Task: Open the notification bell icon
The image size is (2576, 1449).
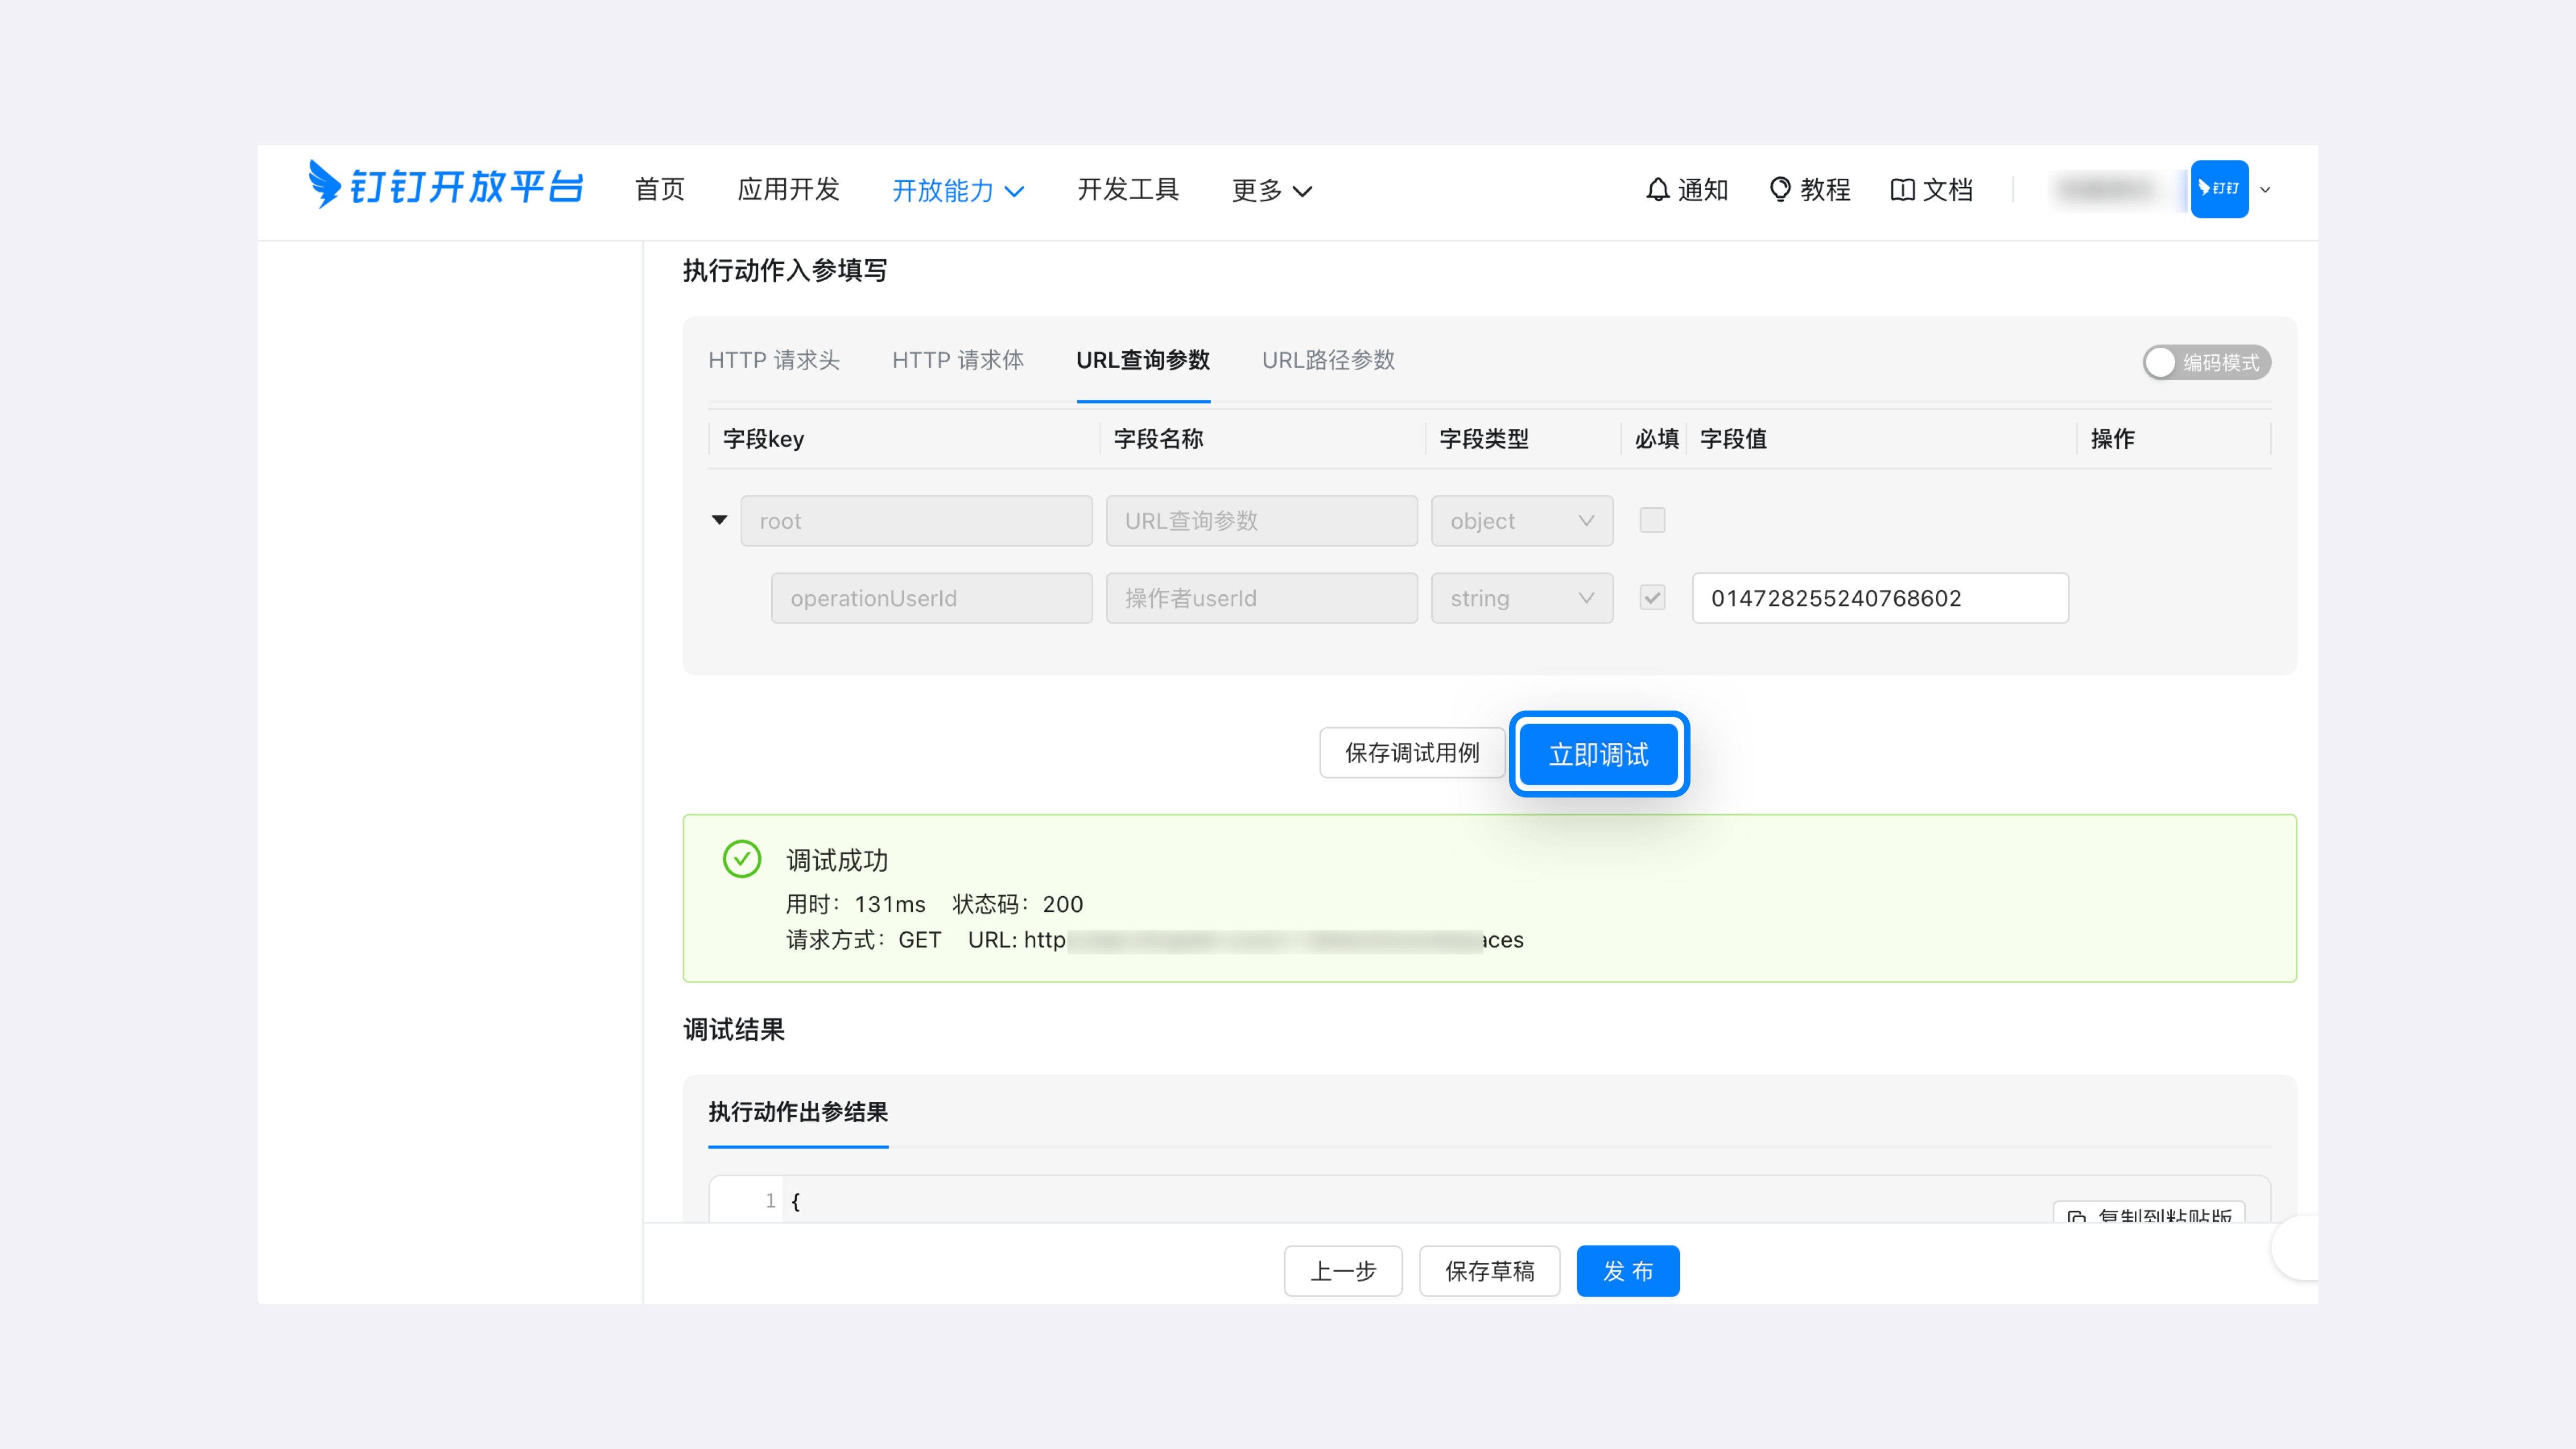Action: 1657,189
